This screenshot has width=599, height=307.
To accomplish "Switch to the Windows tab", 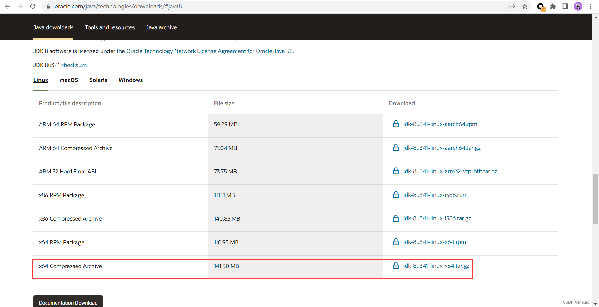I will pos(131,80).
